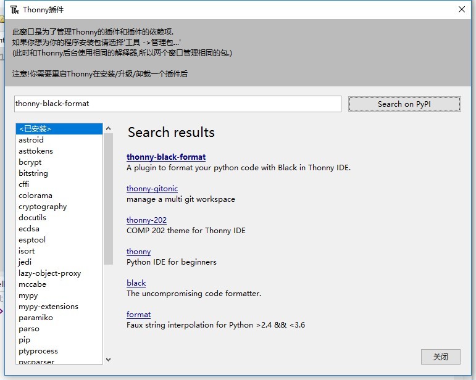Select astroid in the installed list
476x380 pixels.
(31, 140)
